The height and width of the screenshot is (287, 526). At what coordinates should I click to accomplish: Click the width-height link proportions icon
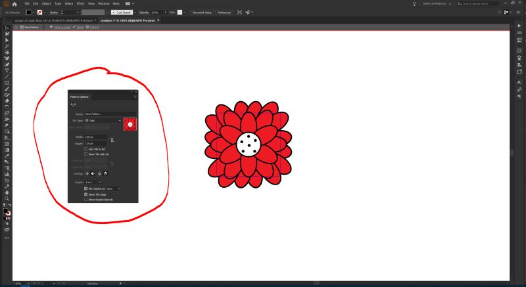[x=112, y=140]
